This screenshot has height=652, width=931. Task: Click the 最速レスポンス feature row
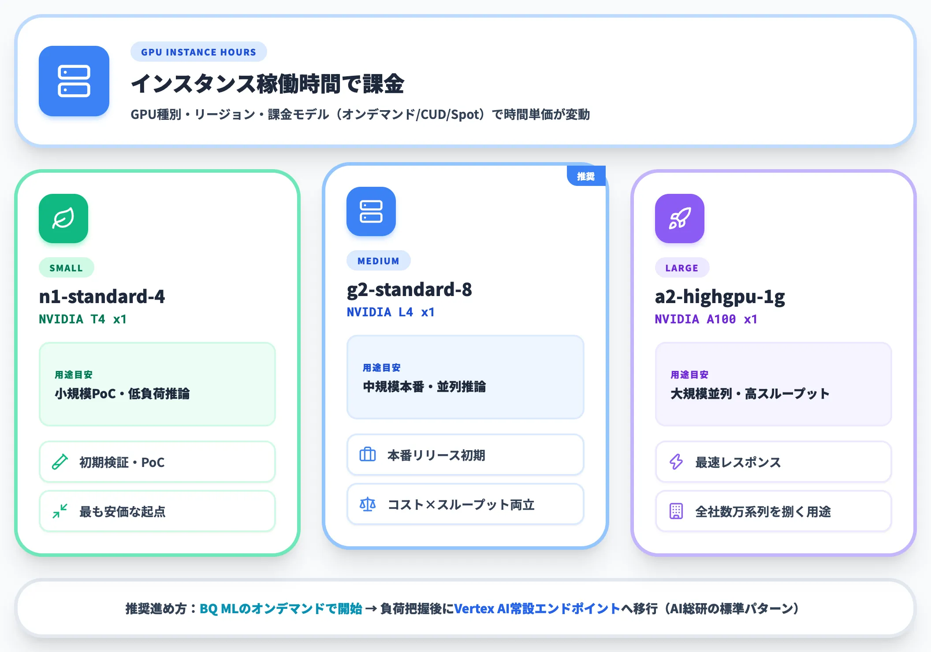(774, 462)
